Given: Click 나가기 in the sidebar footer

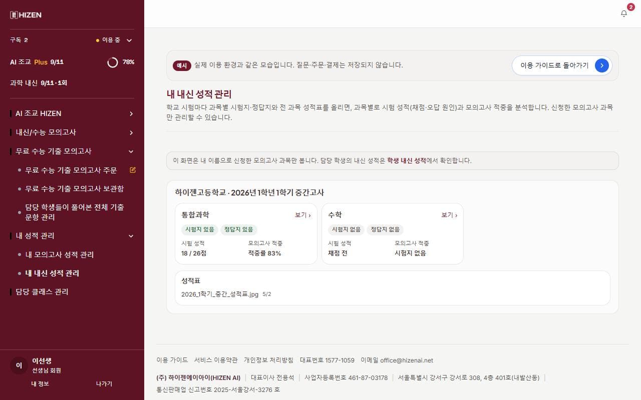Looking at the screenshot, I should (104, 383).
